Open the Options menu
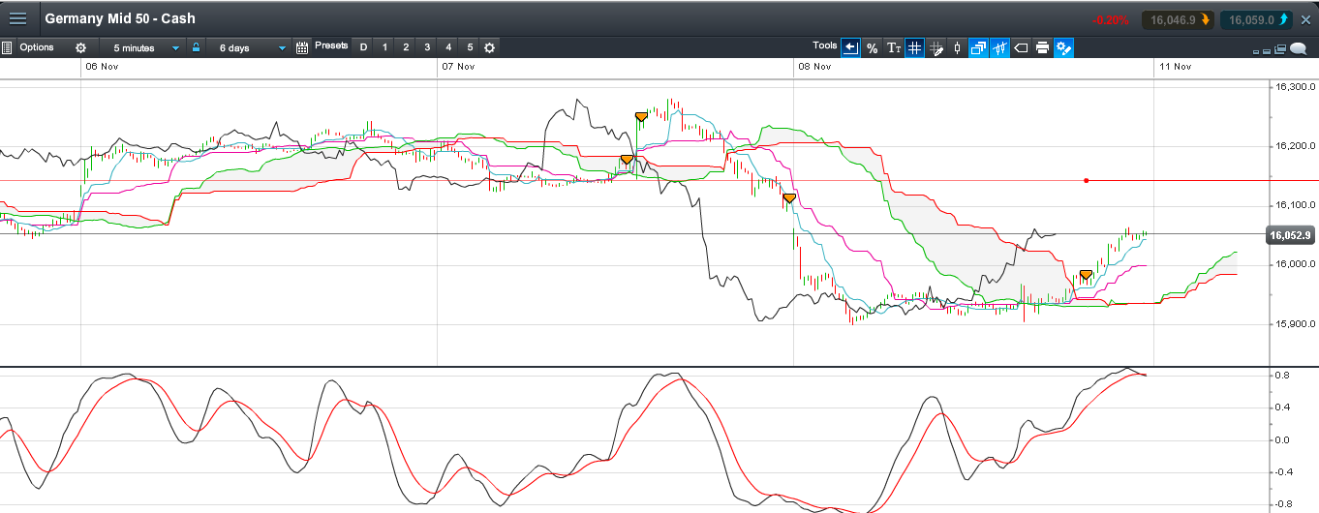Screen dimensions: 1319x513 (37, 46)
